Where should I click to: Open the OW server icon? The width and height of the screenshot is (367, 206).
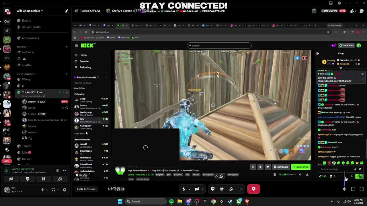pyautogui.click(x=7, y=21)
